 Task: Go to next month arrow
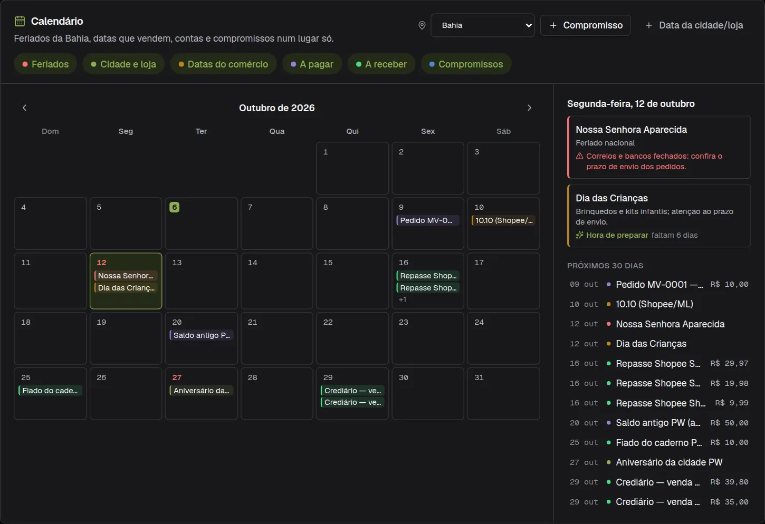pyautogui.click(x=529, y=108)
